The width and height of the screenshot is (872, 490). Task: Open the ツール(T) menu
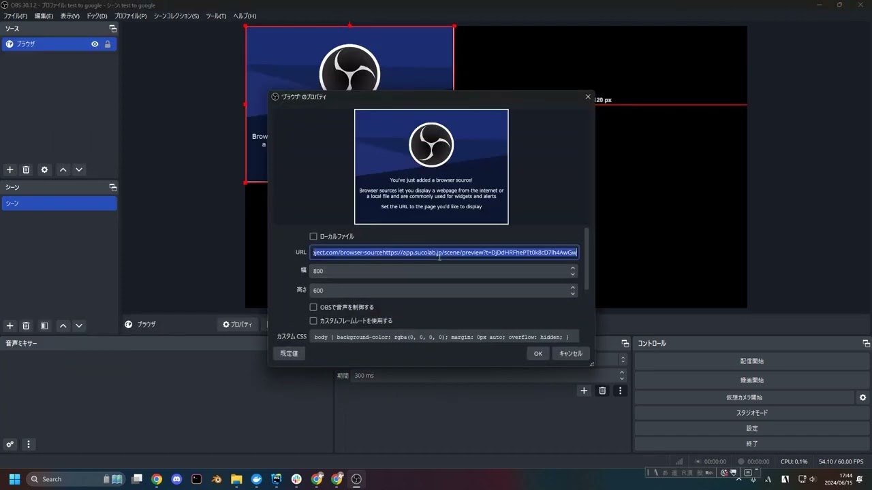pyautogui.click(x=216, y=16)
